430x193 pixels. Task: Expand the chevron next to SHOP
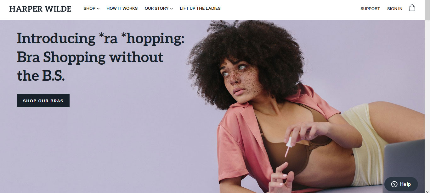tap(98, 9)
